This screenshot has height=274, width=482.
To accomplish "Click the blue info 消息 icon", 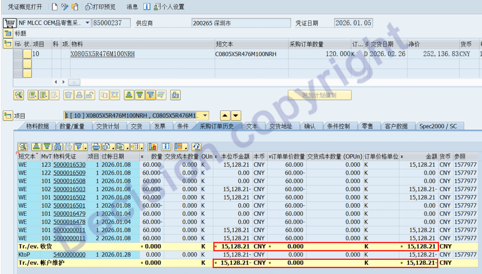I will tap(147, 7).
